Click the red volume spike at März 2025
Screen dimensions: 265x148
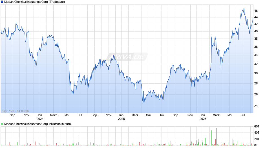click(135, 139)
